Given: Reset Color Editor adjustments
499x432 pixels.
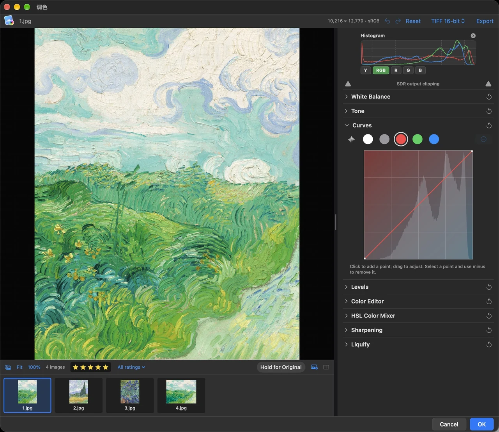Looking at the screenshot, I should pos(489,302).
